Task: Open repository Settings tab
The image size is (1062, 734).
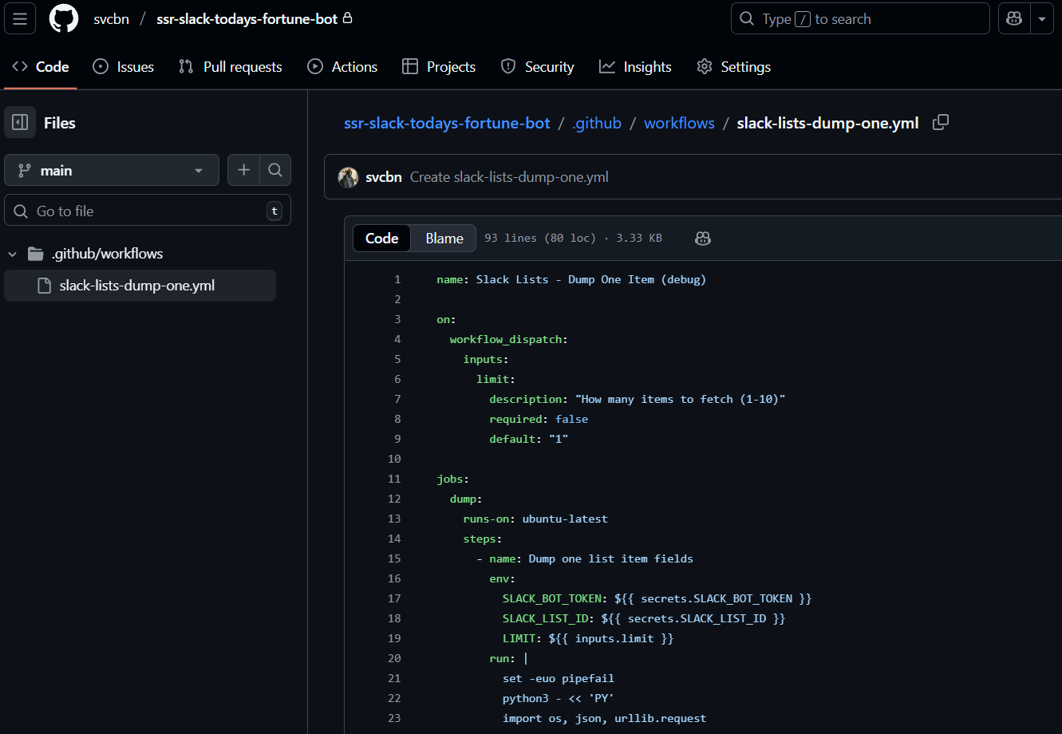Action: pyautogui.click(x=733, y=67)
